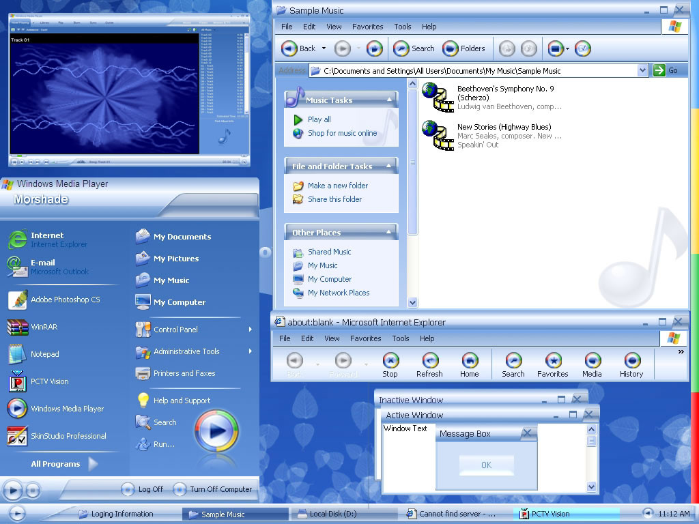Click Go button next to address bar
699x524 pixels.
pos(666,70)
